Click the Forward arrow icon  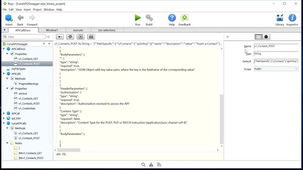coord(32,18)
